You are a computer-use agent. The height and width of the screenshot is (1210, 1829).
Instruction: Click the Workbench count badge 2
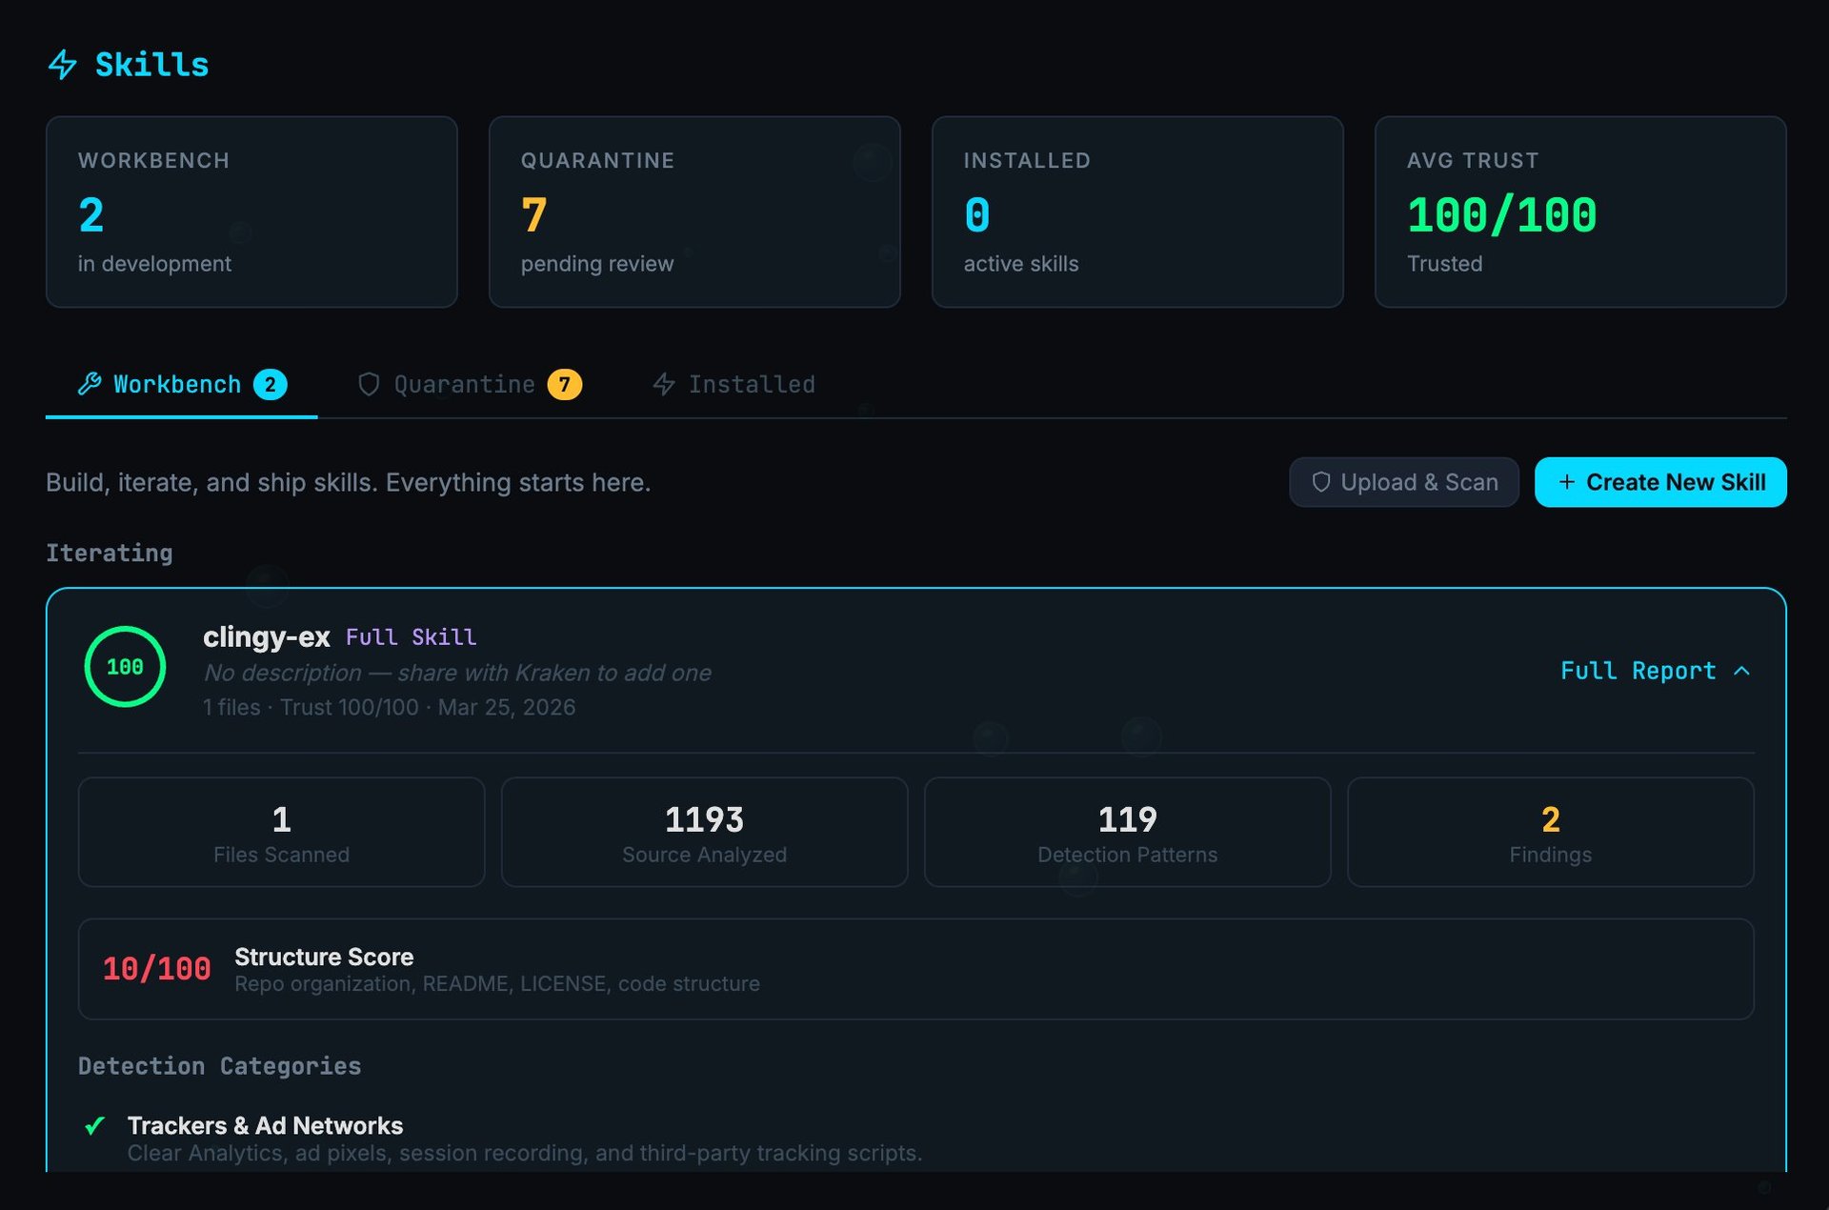point(271,384)
